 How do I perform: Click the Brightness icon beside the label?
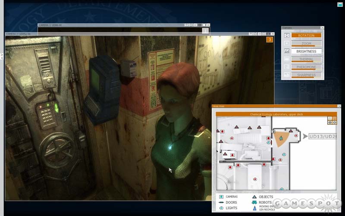(286, 51)
